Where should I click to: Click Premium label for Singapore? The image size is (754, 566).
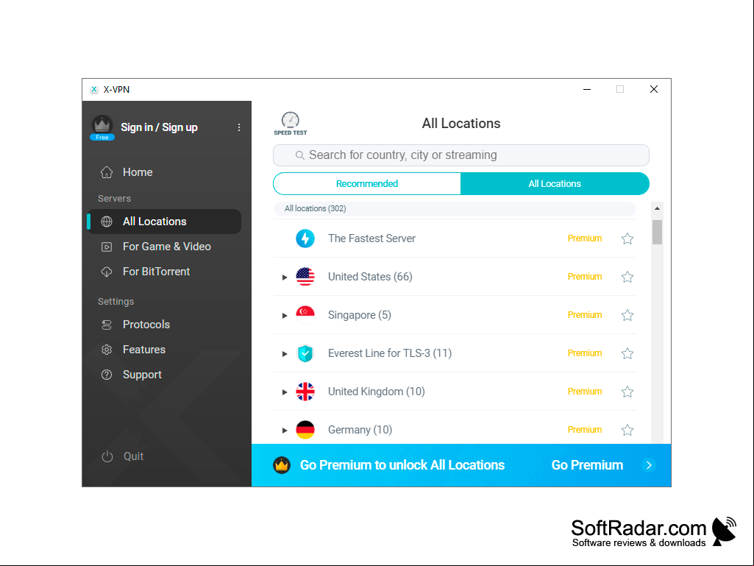point(585,315)
